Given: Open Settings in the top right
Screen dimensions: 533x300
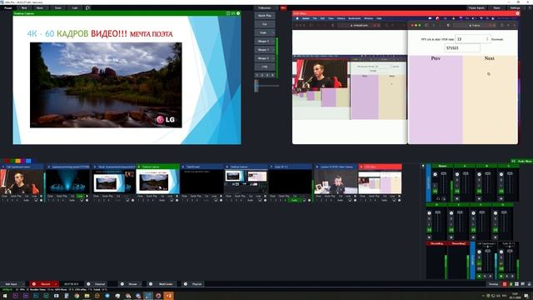Looking at the screenshot, I should (515, 7).
